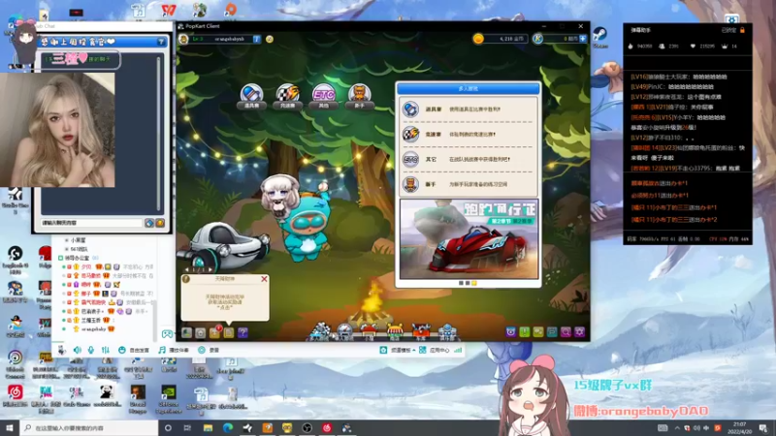Toggle 播放伴奏 music accompaniment
The image size is (776, 436).
(174, 350)
